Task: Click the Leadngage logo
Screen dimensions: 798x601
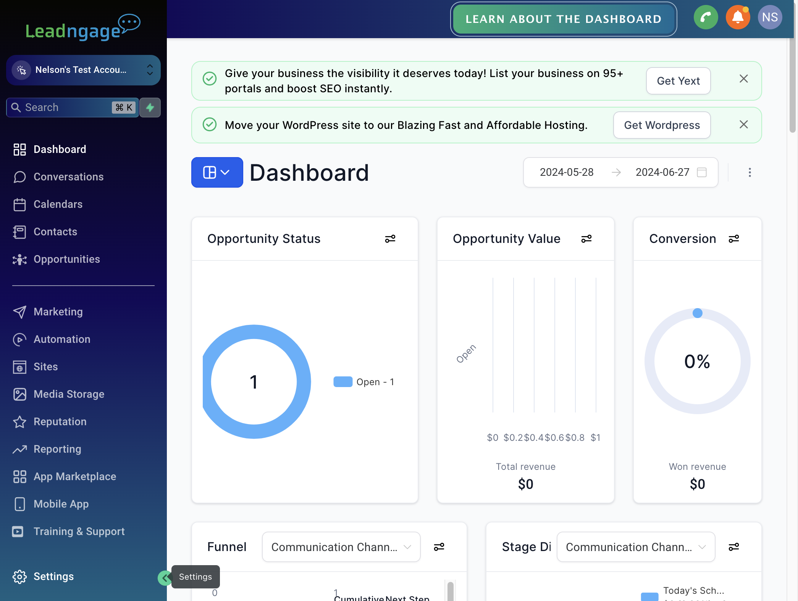Action: tap(83, 27)
